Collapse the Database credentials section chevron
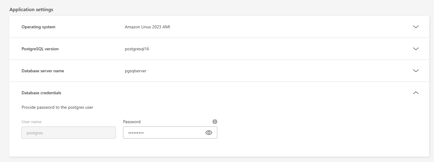Screen dimensions: 434x162 416,93
